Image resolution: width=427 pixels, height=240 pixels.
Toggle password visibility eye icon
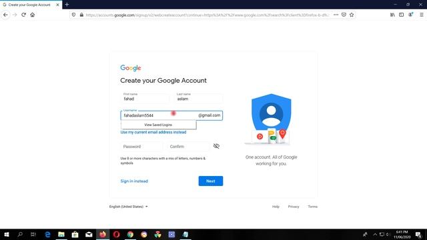(x=216, y=146)
